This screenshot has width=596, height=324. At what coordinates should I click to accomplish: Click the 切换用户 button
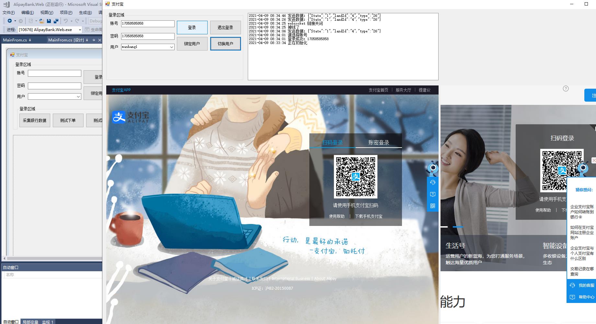point(225,44)
